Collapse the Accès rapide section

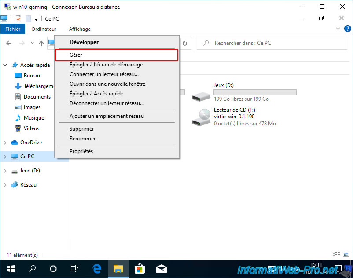pyautogui.click(x=5, y=65)
